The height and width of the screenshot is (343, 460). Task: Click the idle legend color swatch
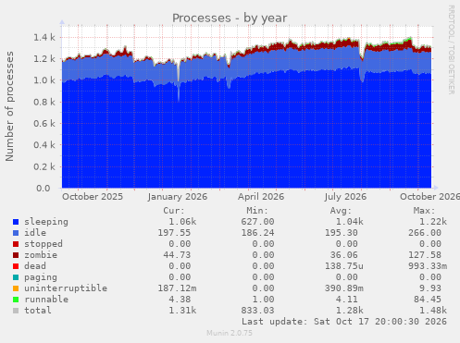16,233
